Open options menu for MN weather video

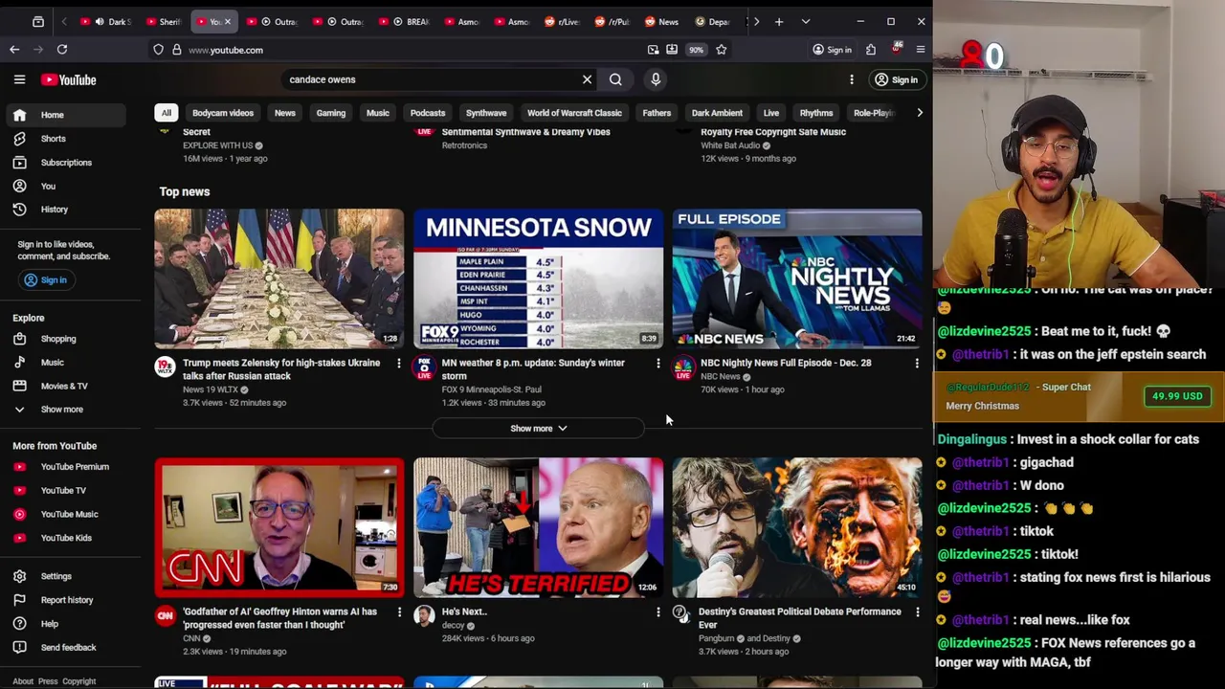(x=657, y=364)
